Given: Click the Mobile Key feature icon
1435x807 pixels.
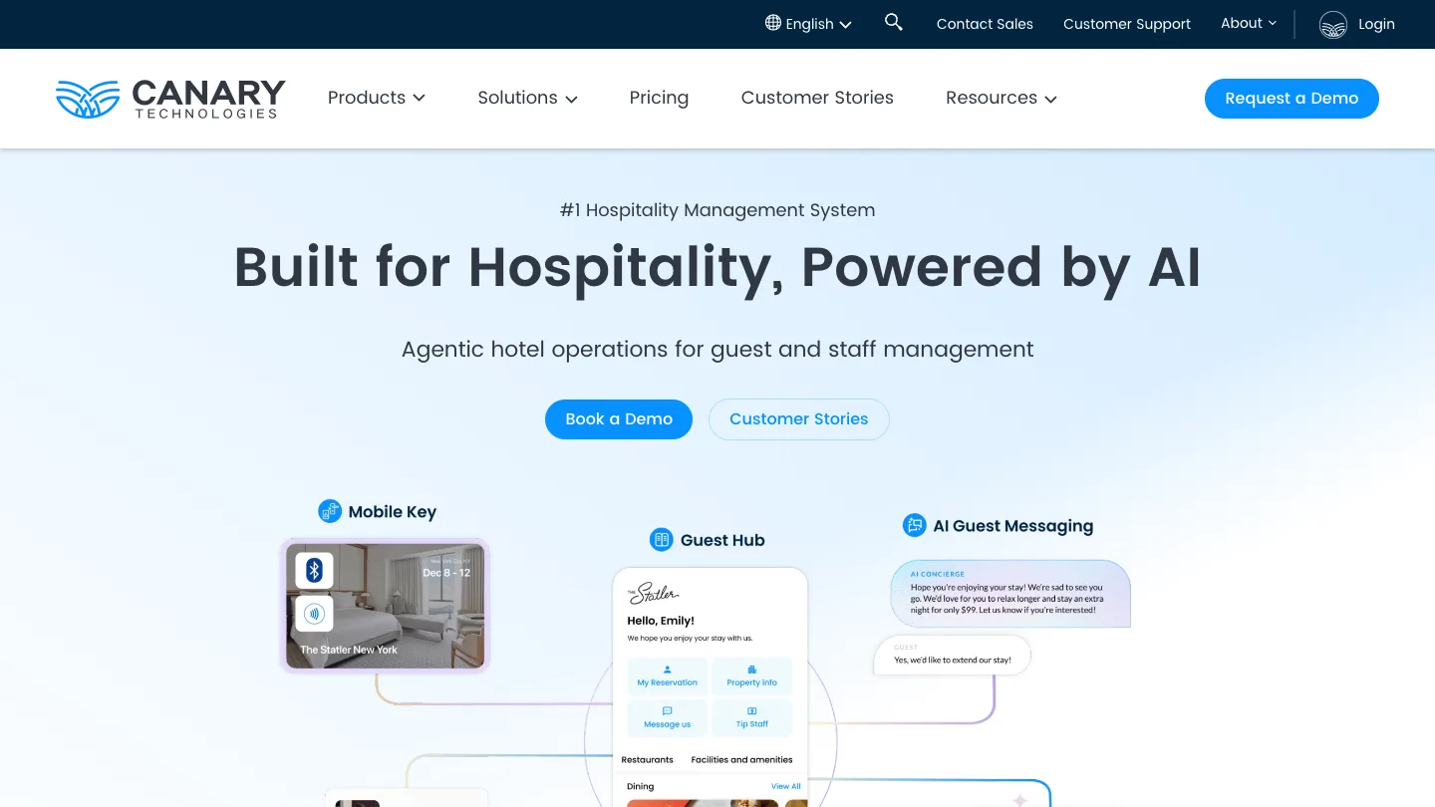Looking at the screenshot, I should point(330,511).
